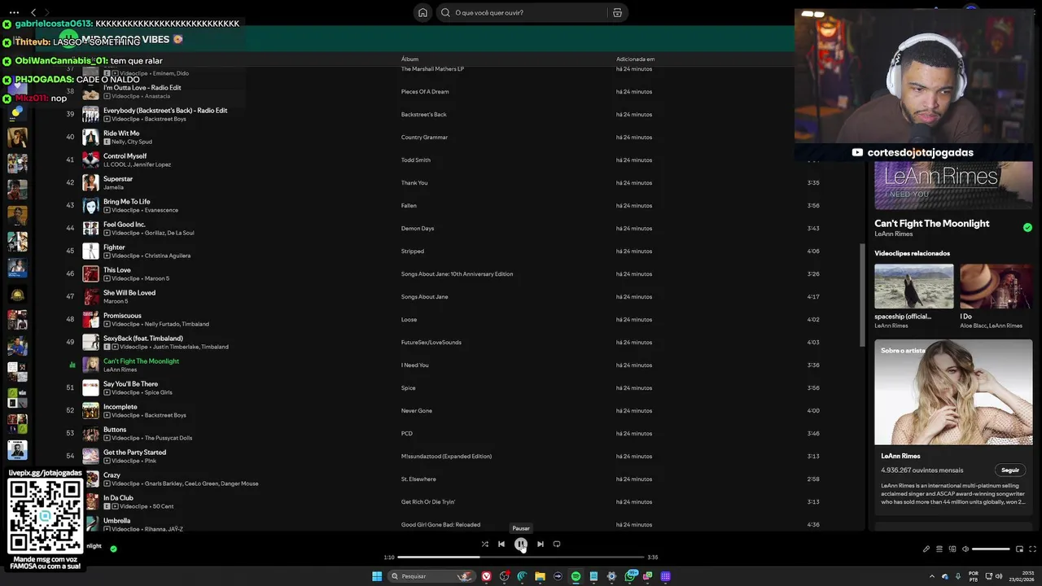Open File Explorer from the taskbar

pos(540,576)
